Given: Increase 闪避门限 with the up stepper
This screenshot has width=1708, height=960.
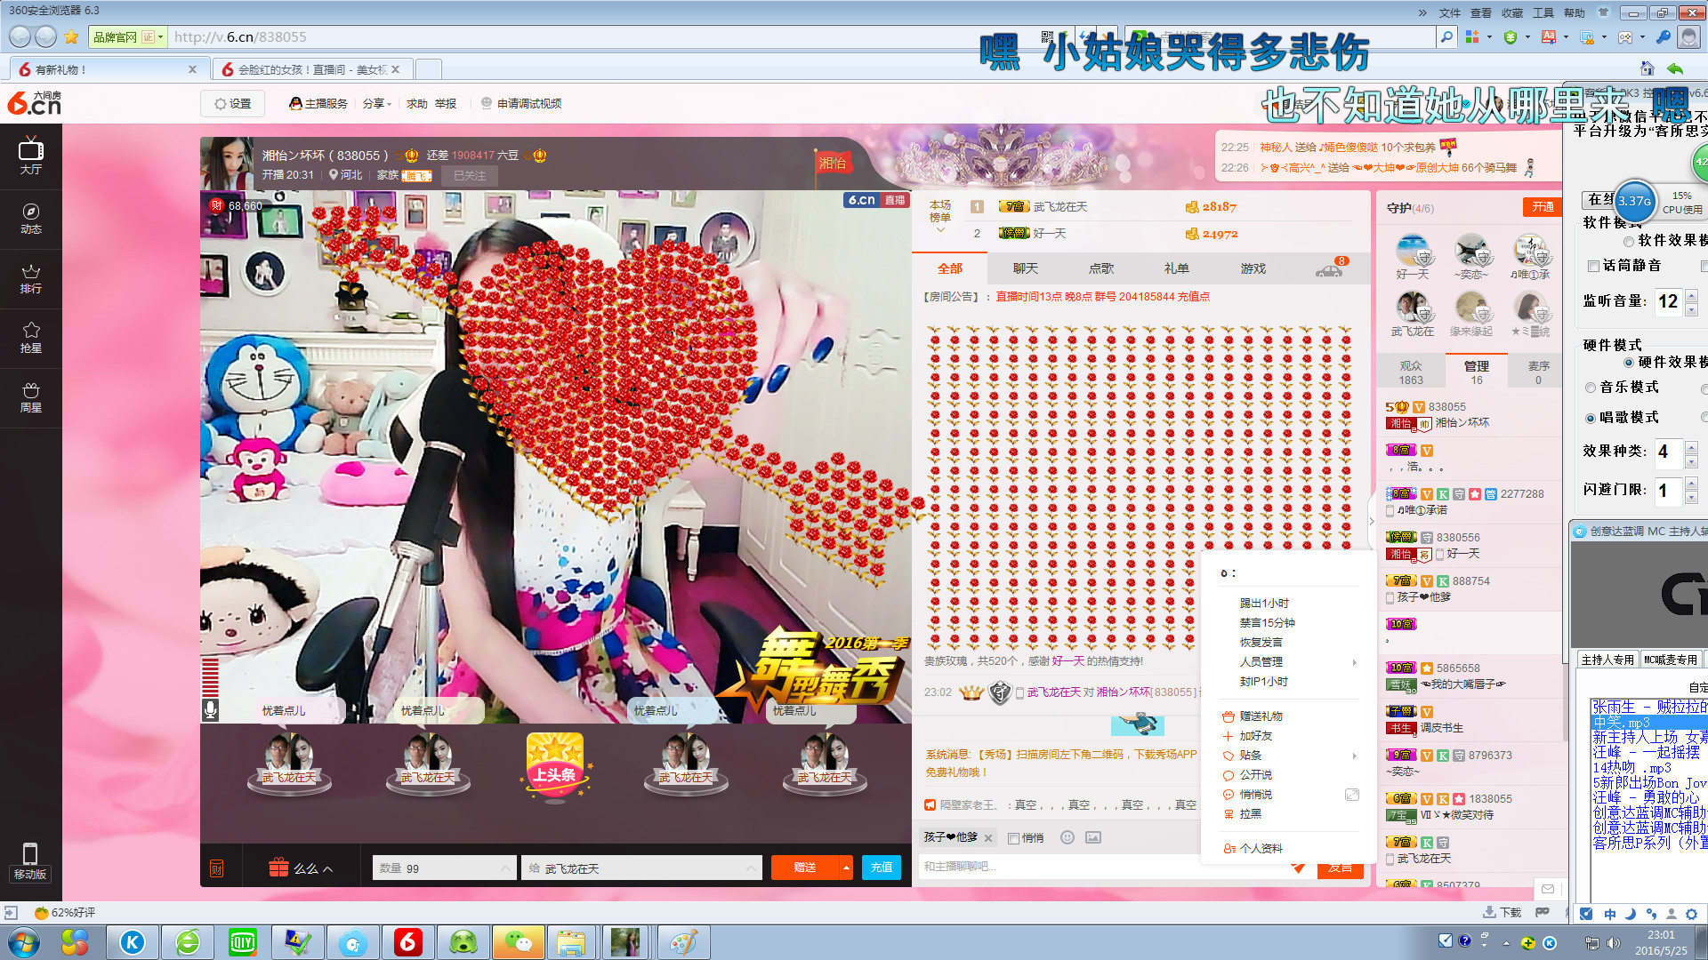Looking at the screenshot, I should click(x=1691, y=484).
